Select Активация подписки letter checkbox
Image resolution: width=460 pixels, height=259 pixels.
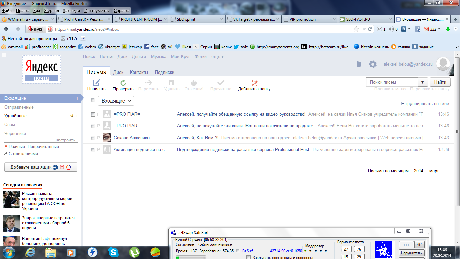tap(93, 150)
